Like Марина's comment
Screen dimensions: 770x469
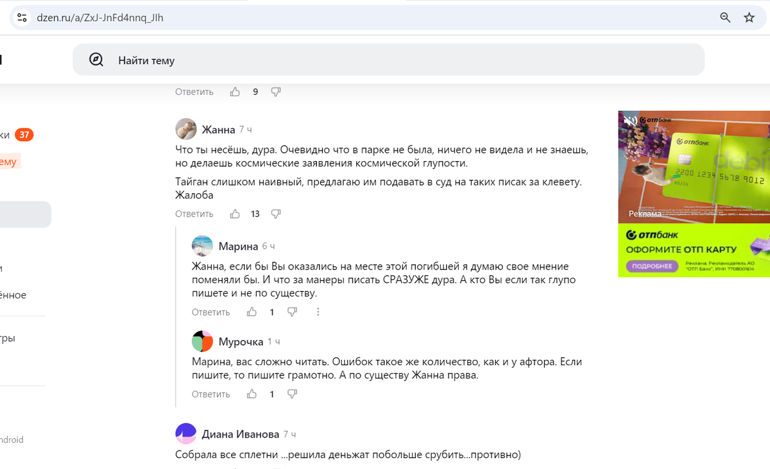coord(252,312)
